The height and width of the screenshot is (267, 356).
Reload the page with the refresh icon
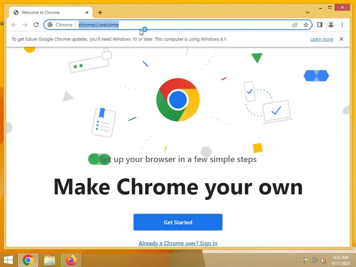(36, 25)
